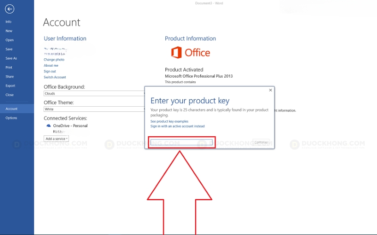Open the Info menu item

[x=8, y=22]
